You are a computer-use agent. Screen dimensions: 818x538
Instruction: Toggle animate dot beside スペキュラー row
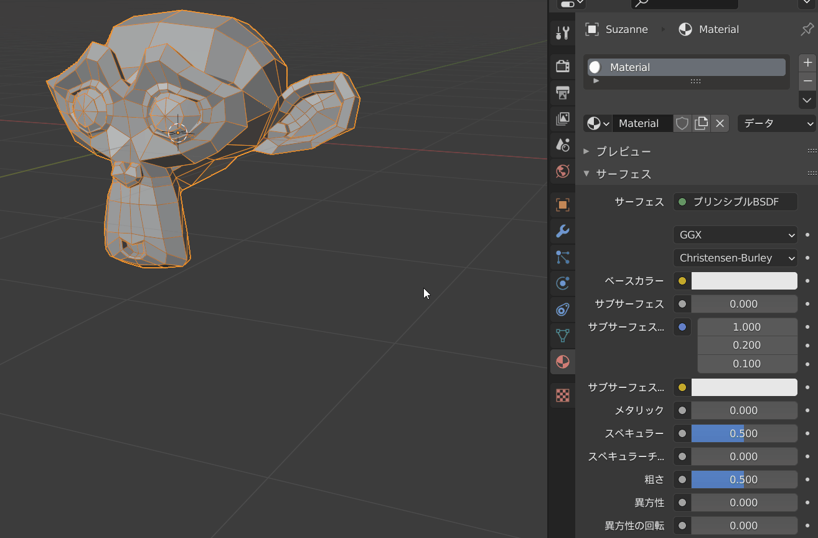807,433
